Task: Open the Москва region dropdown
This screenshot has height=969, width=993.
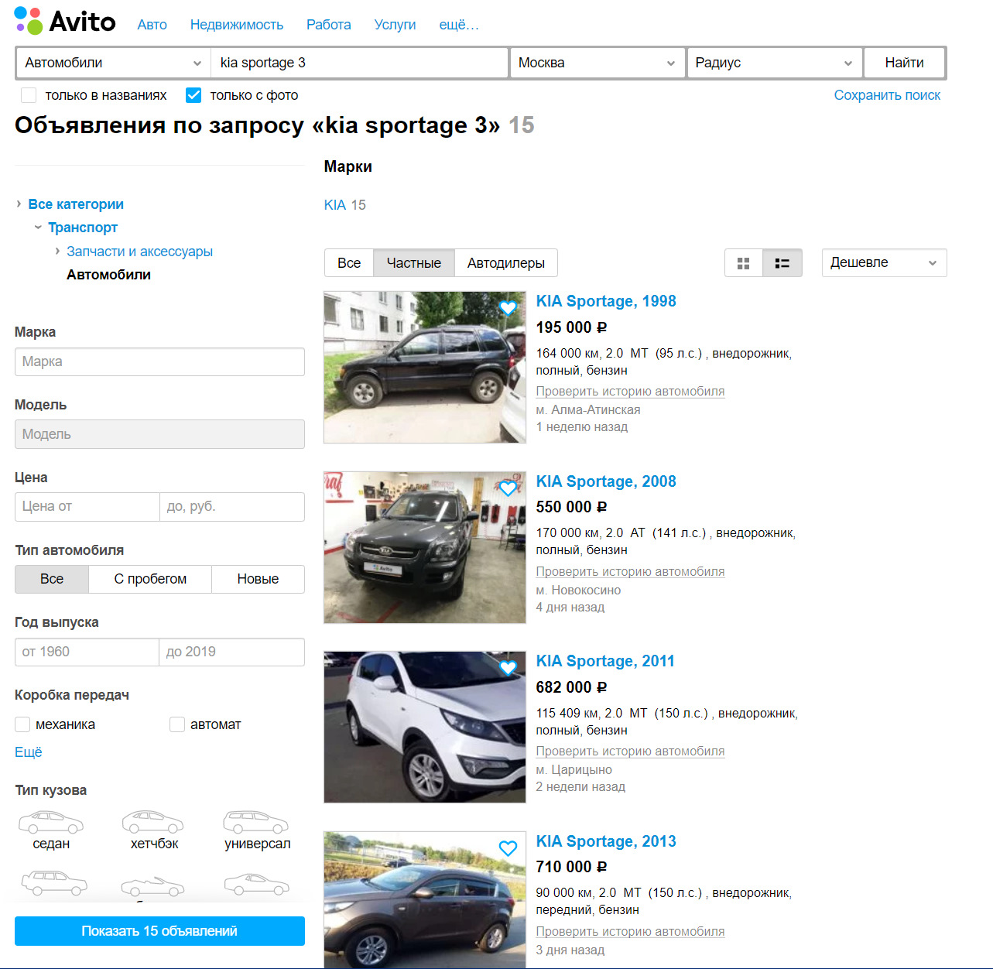Action: click(x=597, y=63)
